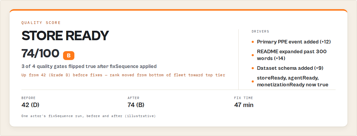Click the QUALITY SCORE label
Image resolution: width=357 pixels, height=136 pixels.
point(41,23)
